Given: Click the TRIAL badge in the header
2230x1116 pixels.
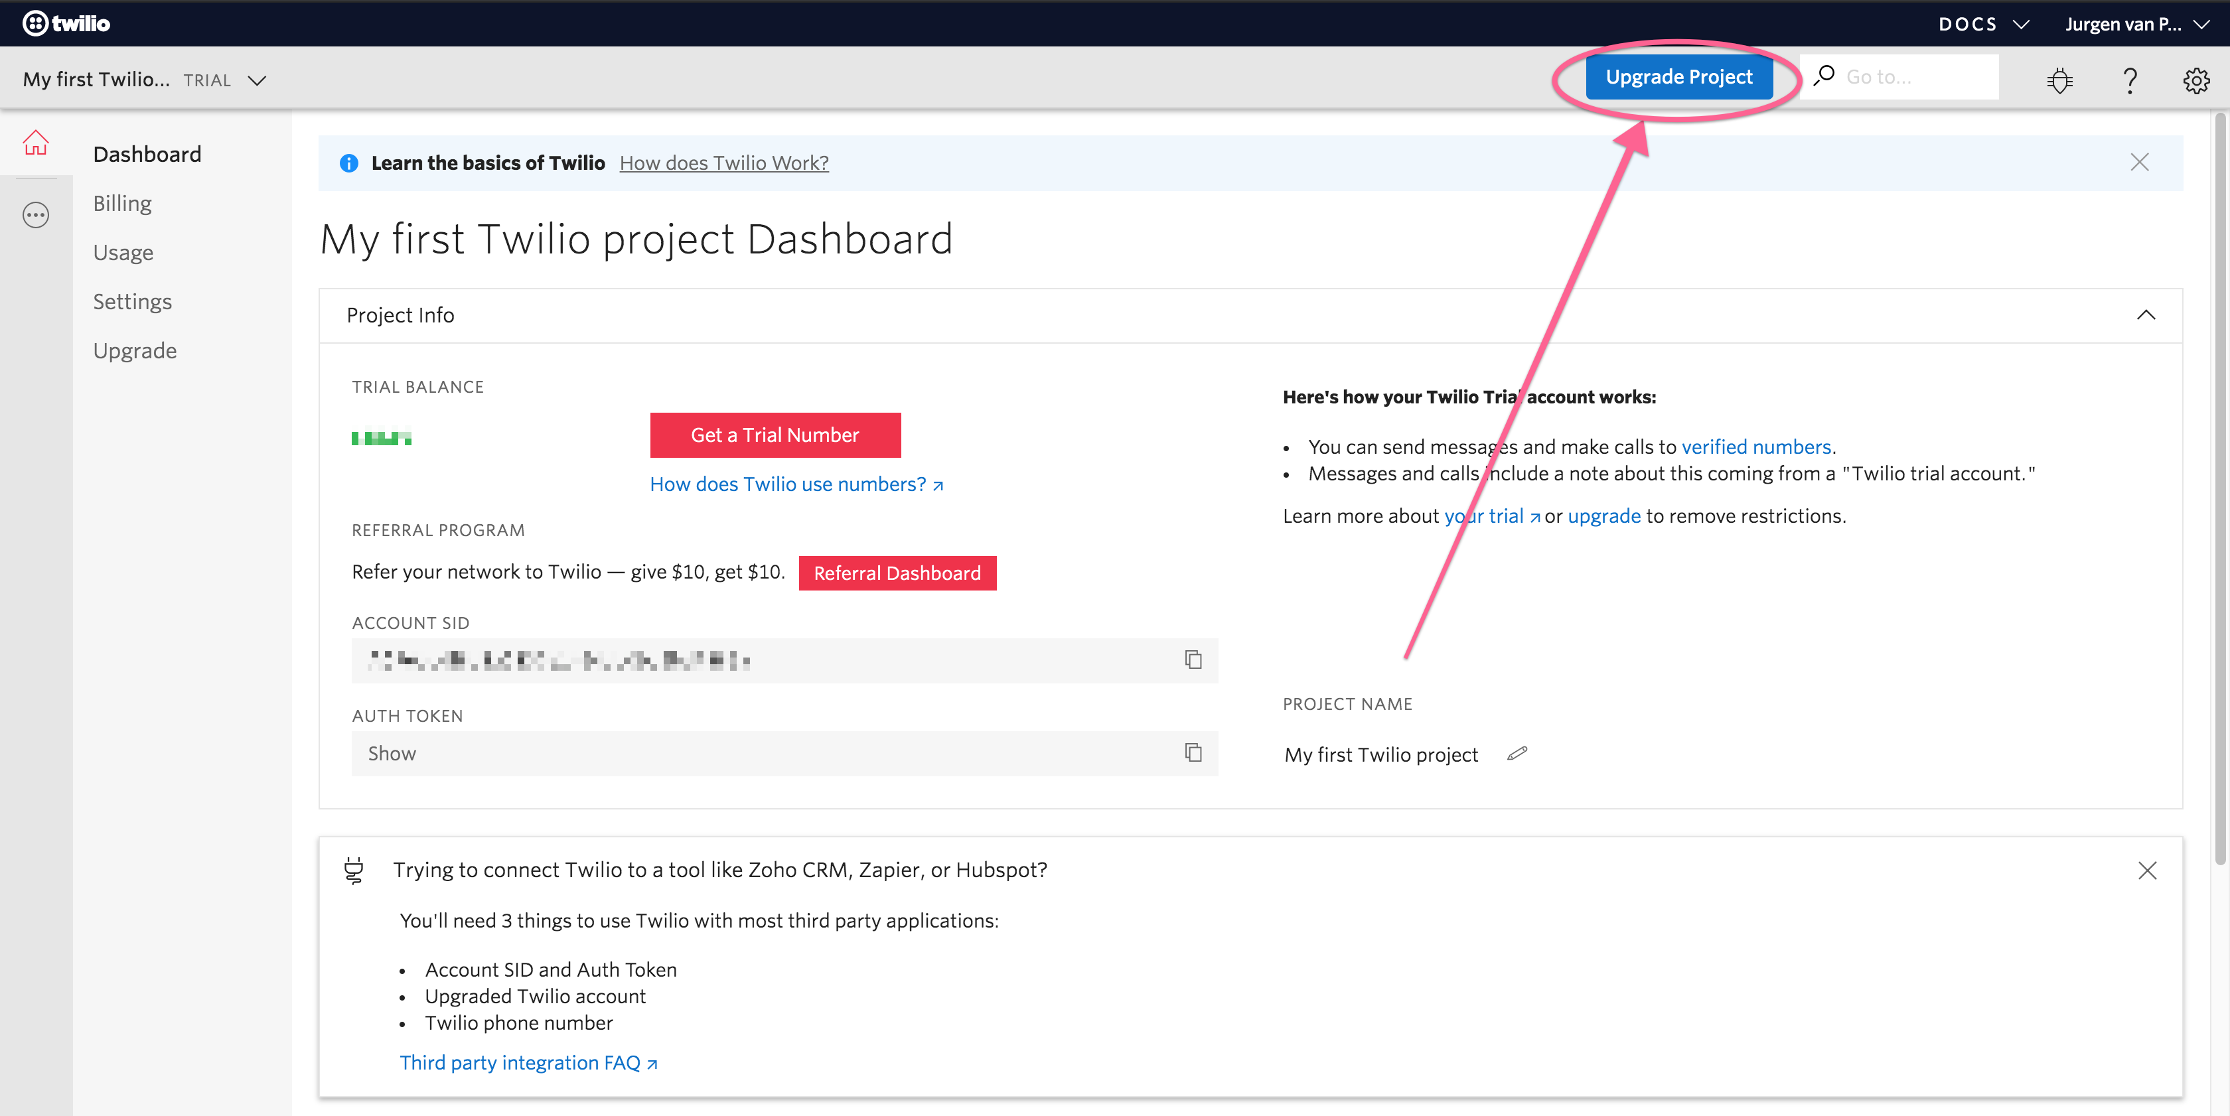Looking at the screenshot, I should (207, 80).
